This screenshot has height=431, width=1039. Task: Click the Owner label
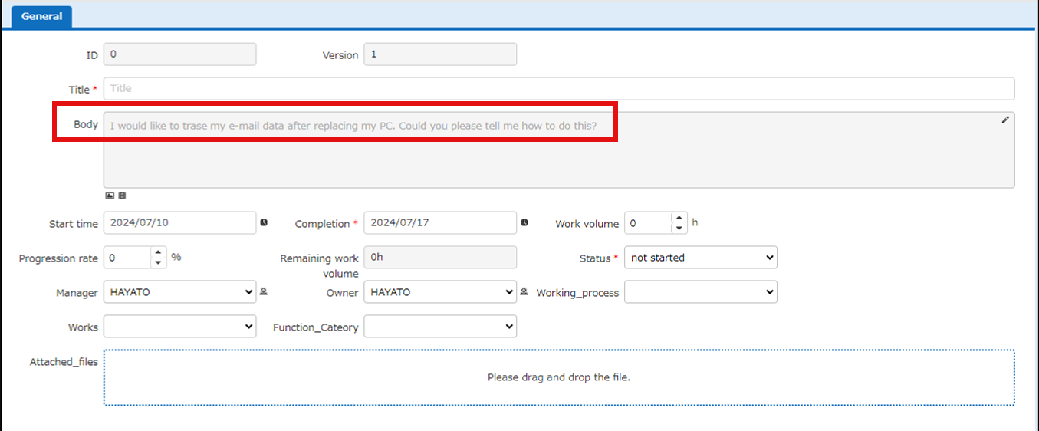point(342,293)
